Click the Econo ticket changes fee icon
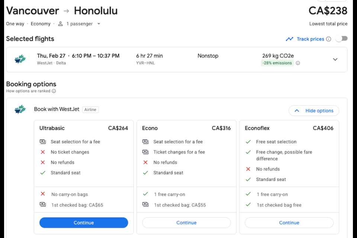The image size is (357, 238). click(x=145, y=152)
